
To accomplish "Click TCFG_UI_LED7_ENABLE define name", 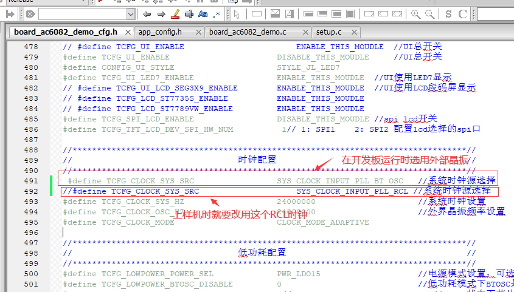I will click(x=148, y=78).
